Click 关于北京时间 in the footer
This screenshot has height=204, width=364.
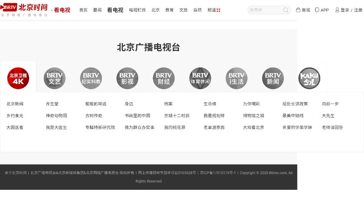(16, 173)
